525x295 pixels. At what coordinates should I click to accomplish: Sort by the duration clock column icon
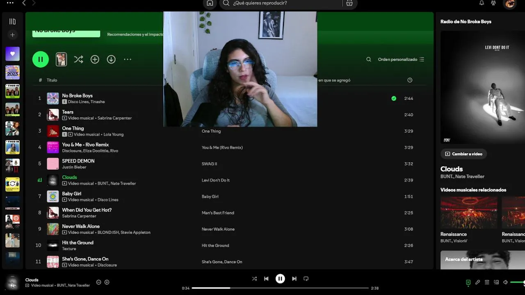click(410, 80)
